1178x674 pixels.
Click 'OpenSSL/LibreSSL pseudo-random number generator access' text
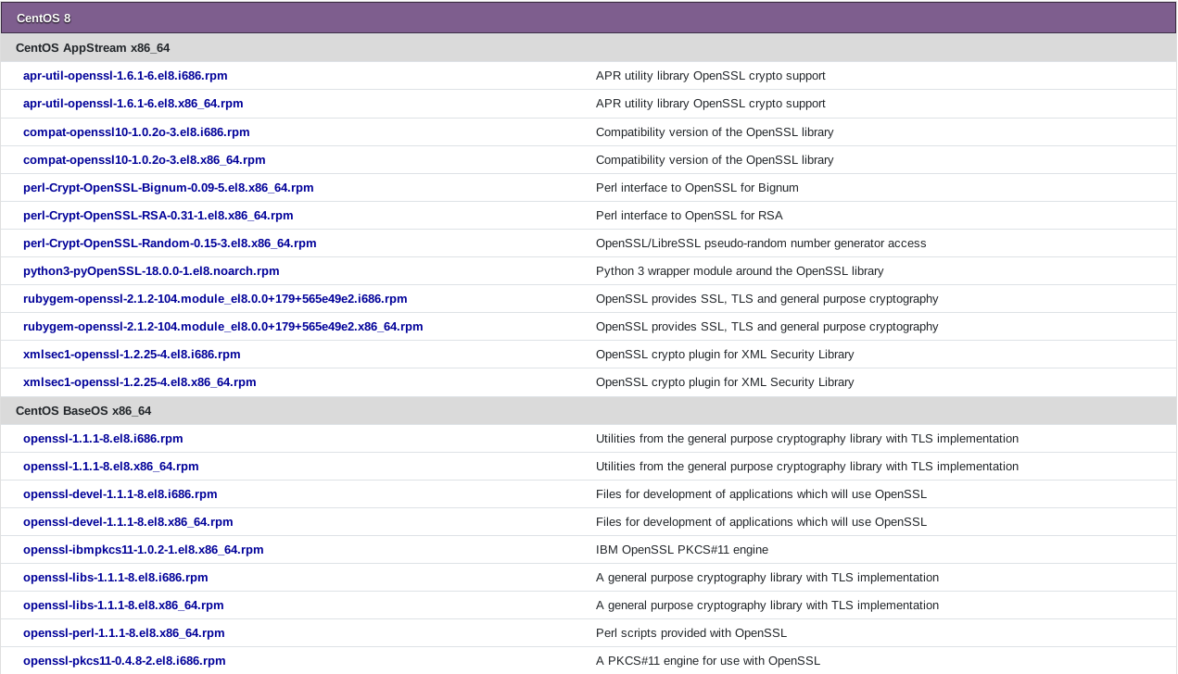tap(761, 243)
